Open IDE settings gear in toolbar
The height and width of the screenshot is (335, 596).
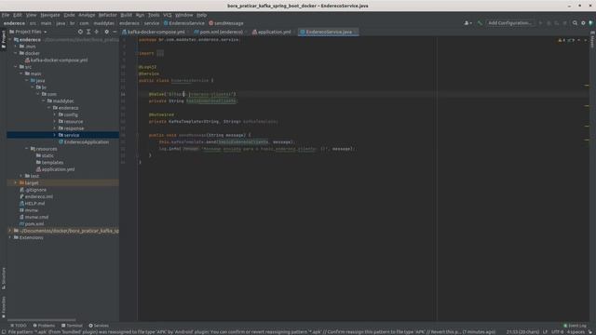pyautogui.click(x=583, y=23)
